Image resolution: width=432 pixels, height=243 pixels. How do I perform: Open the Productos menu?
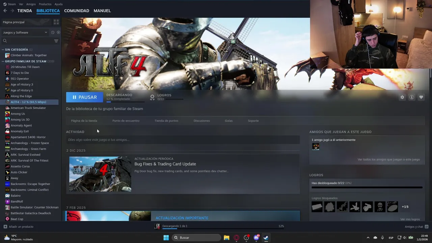coord(45,4)
